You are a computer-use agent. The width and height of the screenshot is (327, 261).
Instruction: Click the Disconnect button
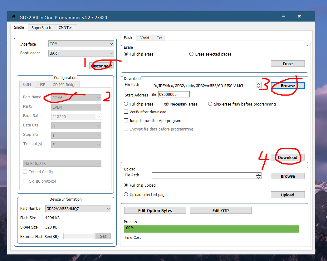(x=101, y=66)
